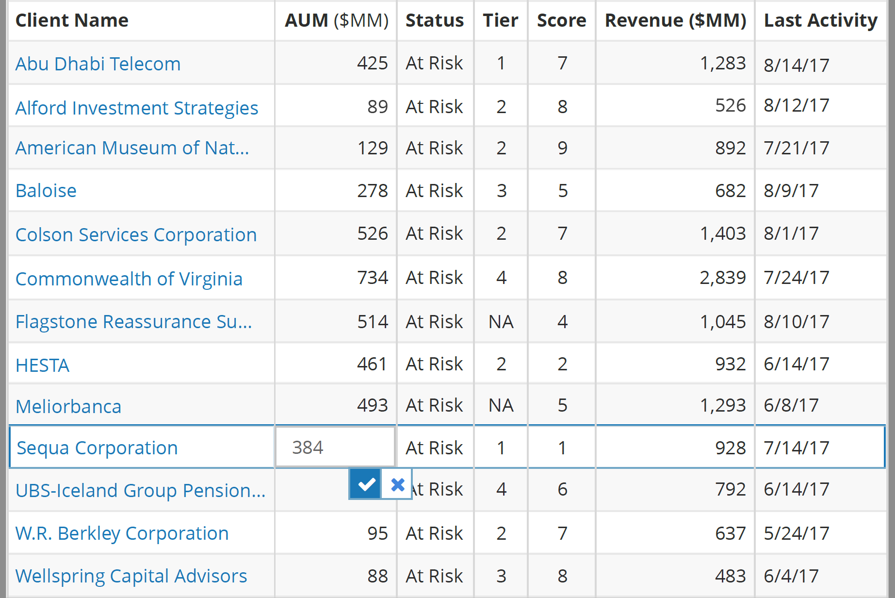Click Abu Dhabi Telecom revenue 1,283
The image size is (895, 598).
(x=723, y=63)
